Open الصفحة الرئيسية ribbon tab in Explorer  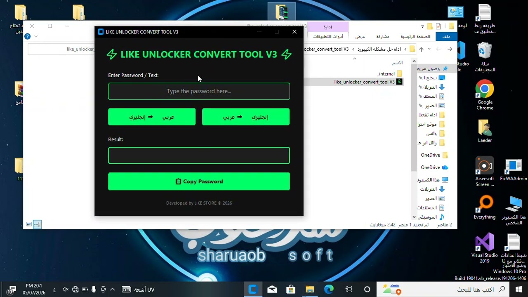tap(415, 37)
